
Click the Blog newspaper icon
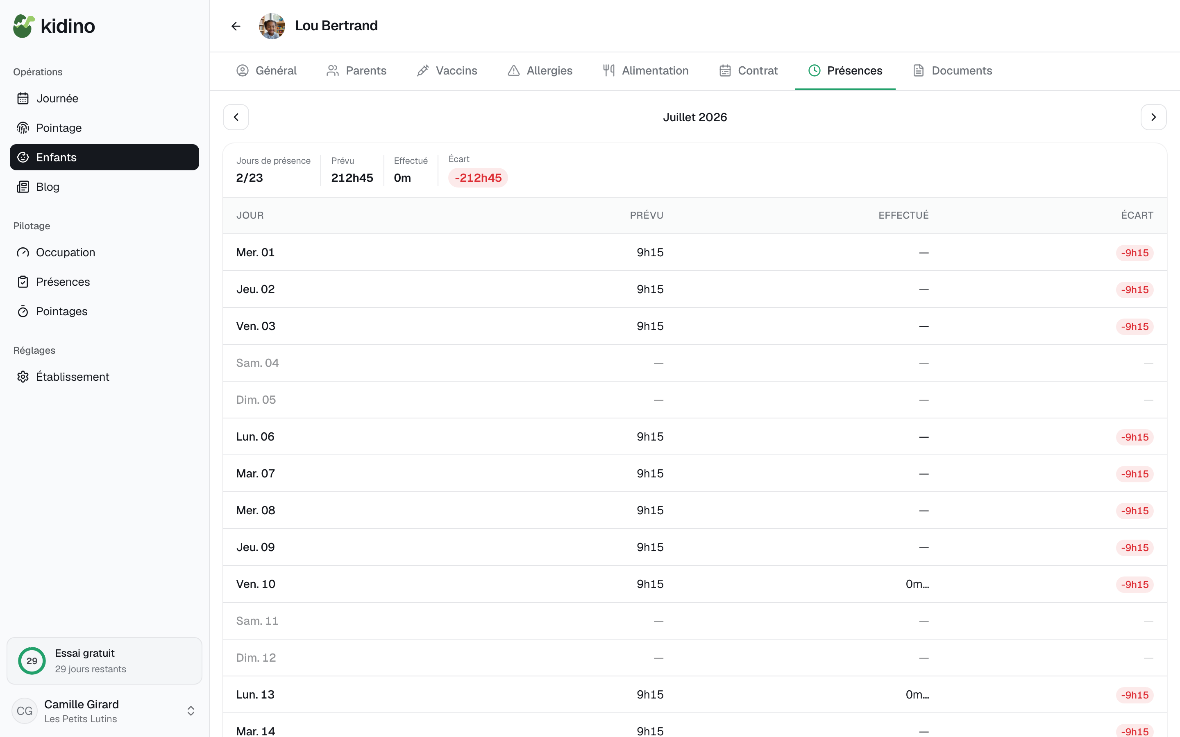click(23, 187)
